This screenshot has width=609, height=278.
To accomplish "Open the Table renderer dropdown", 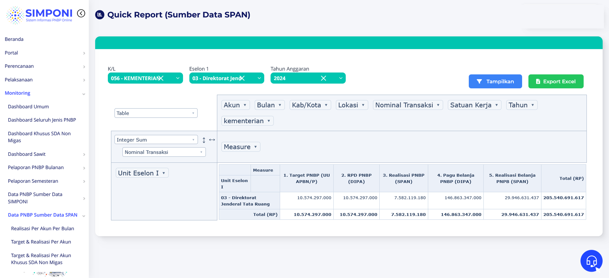I will point(156,113).
